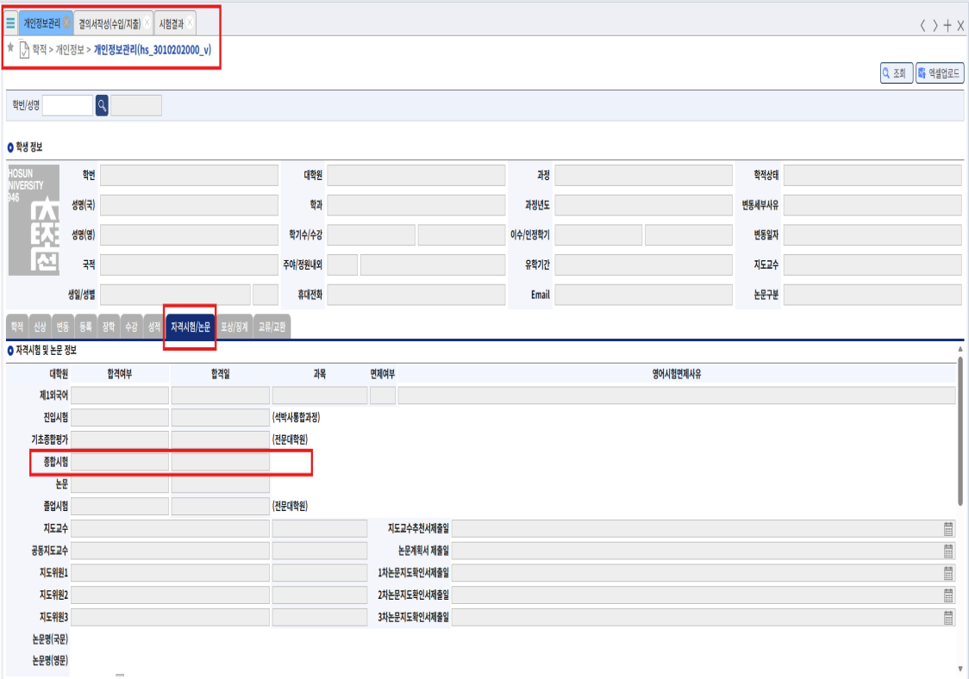The width and height of the screenshot is (969, 679).
Task: Close the 개인정보관리 tab
Action: 66,23
